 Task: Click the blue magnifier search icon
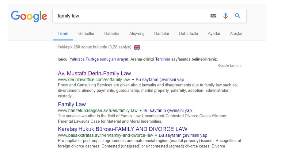237,16
